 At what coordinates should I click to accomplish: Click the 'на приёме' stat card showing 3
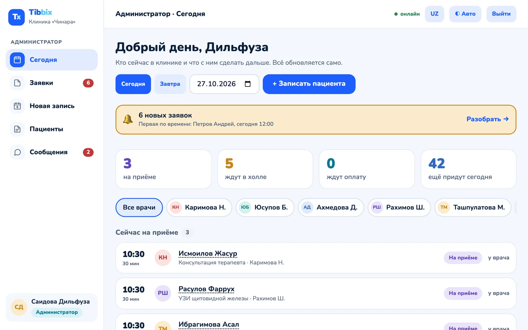click(x=163, y=169)
